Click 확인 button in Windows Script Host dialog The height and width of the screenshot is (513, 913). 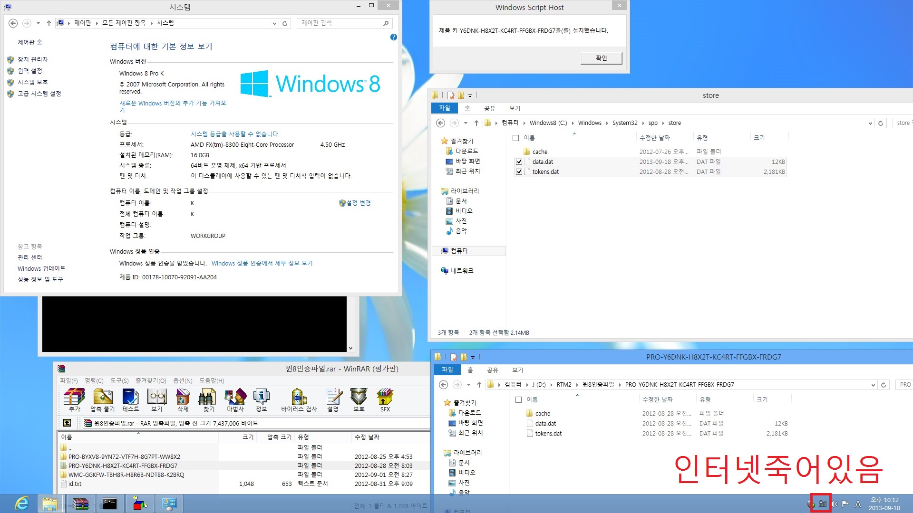(x=601, y=58)
